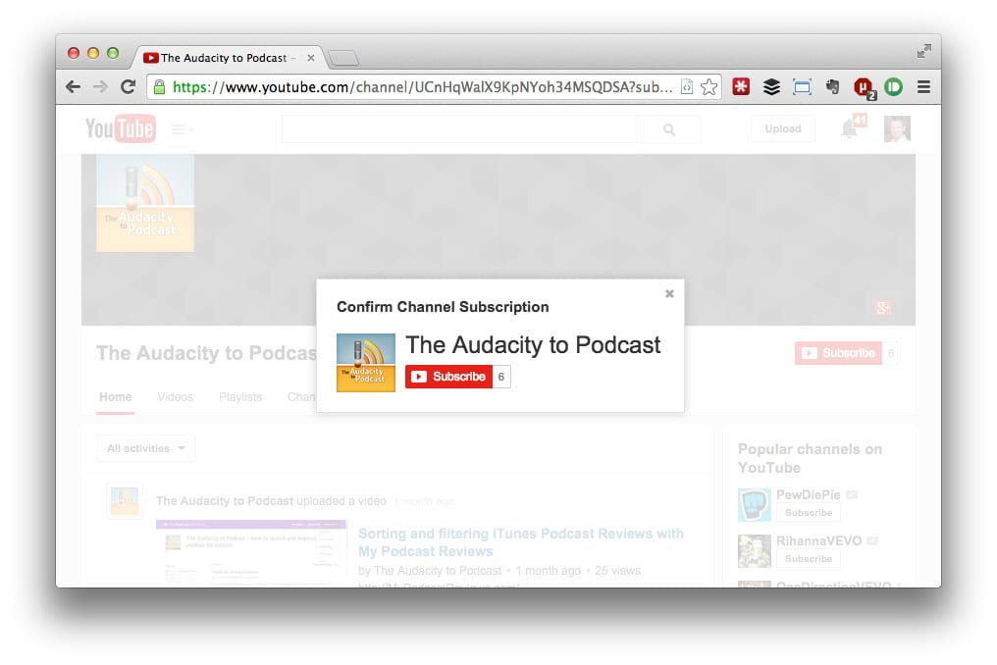Click the YouTube logo
Screen dimensions: 997x665
tap(121, 128)
